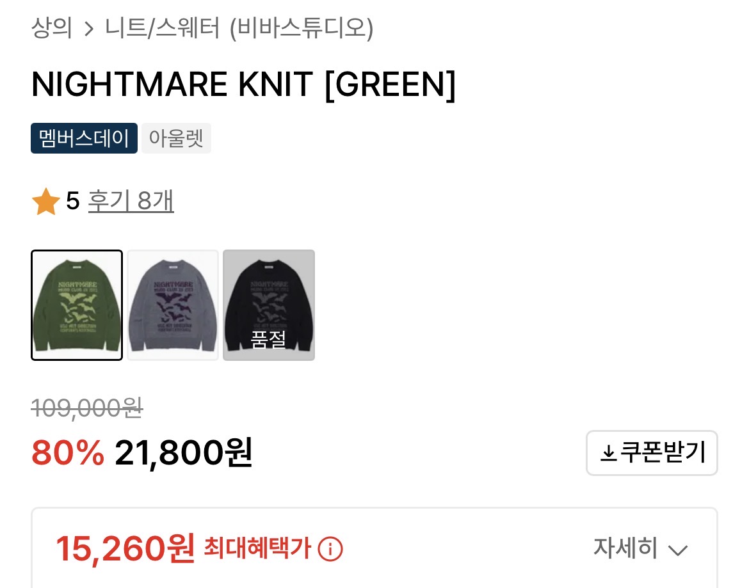Expand the 자세히 benefit details
The height and width of the screenshot is (588, 749).
click(640, 548)
